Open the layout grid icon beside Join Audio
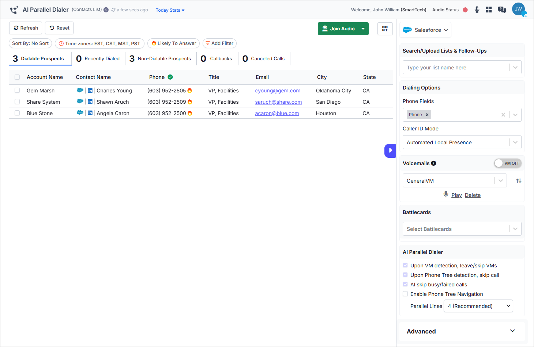Screen dimensions: 534x347 (385, 28)
